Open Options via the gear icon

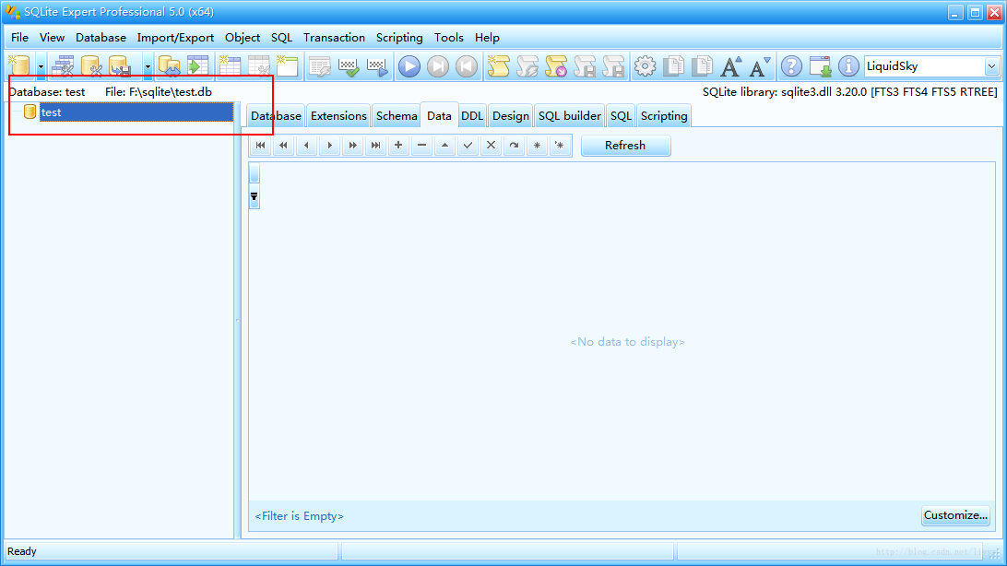pos(645,66)
